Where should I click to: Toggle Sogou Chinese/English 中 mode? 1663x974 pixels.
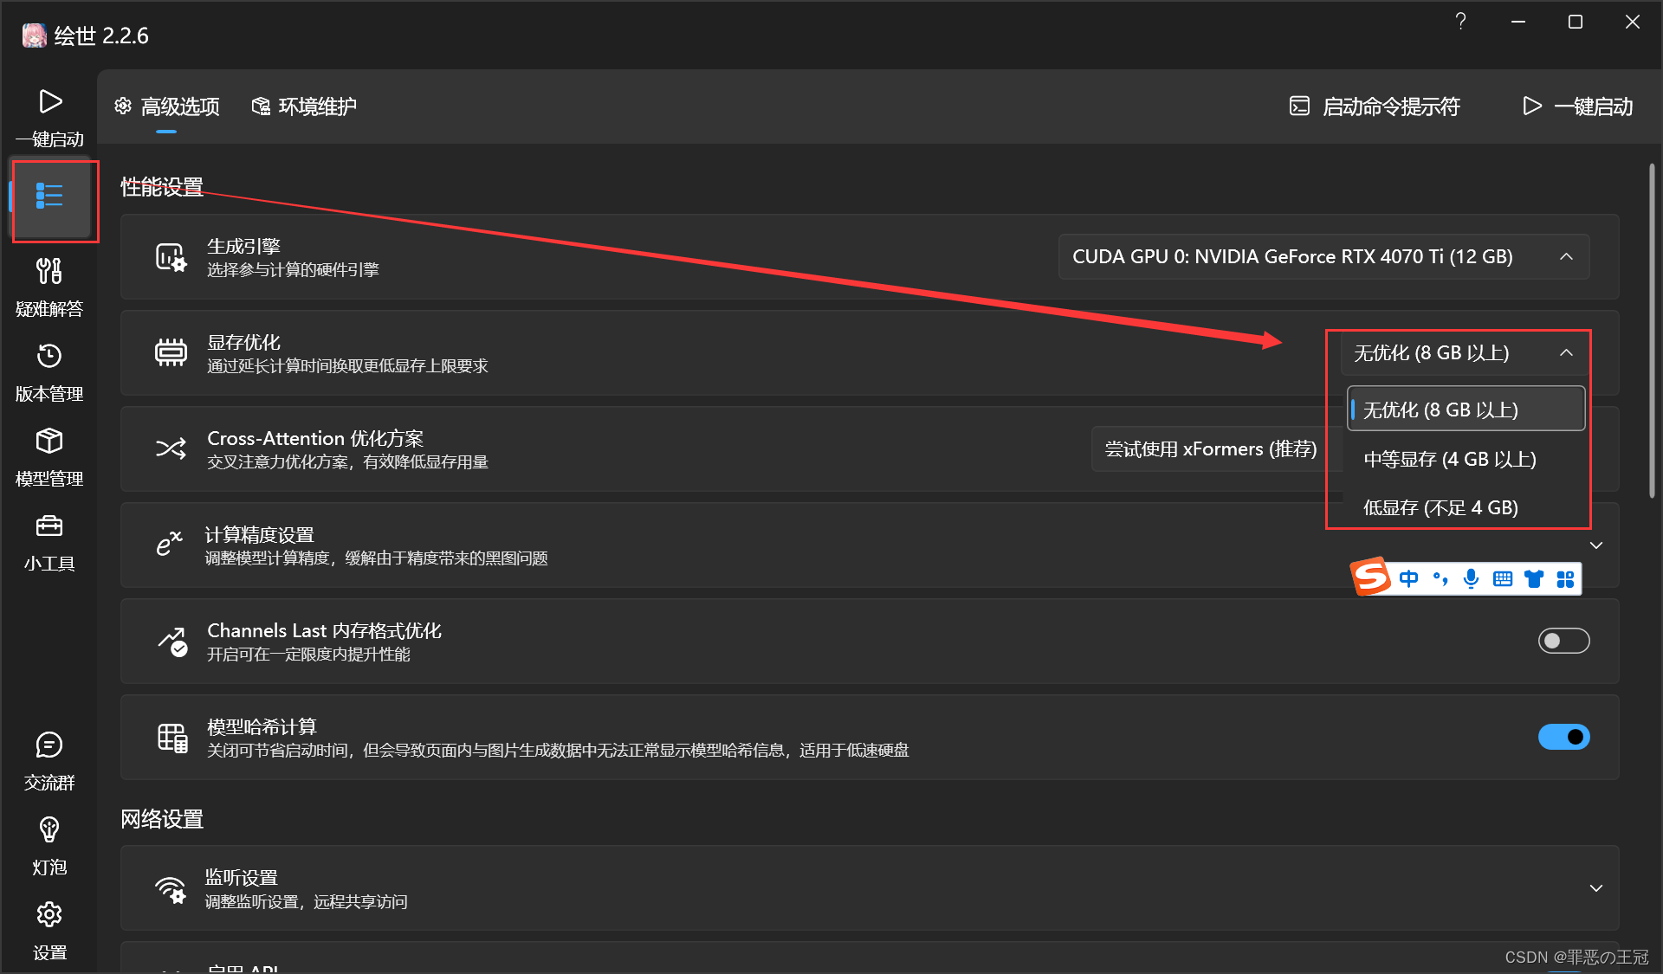point(1409,578)
